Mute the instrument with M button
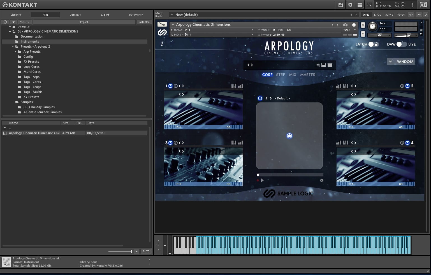The width and height of the screenshot is (431, 275). point(363,34)
